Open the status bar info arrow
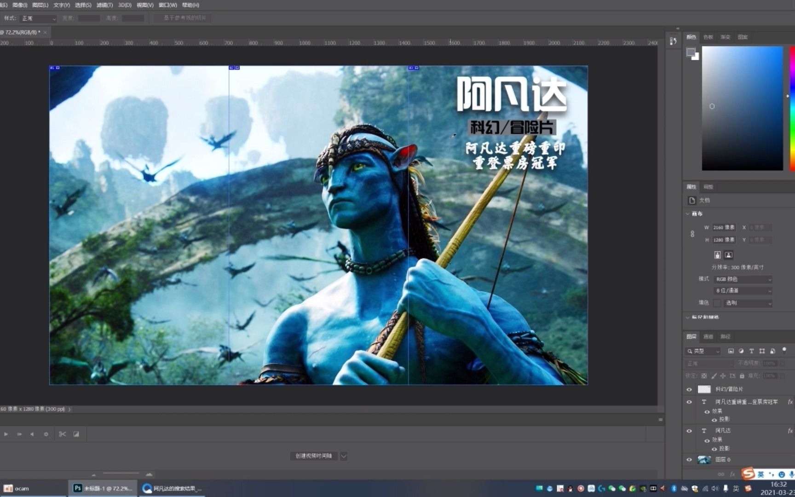This screenshot has height=497, width=795. coord(69,409)
